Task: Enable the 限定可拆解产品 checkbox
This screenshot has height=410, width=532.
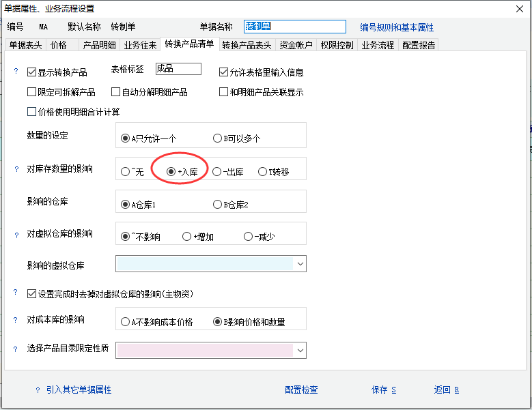Action: [x=31, y=92]
